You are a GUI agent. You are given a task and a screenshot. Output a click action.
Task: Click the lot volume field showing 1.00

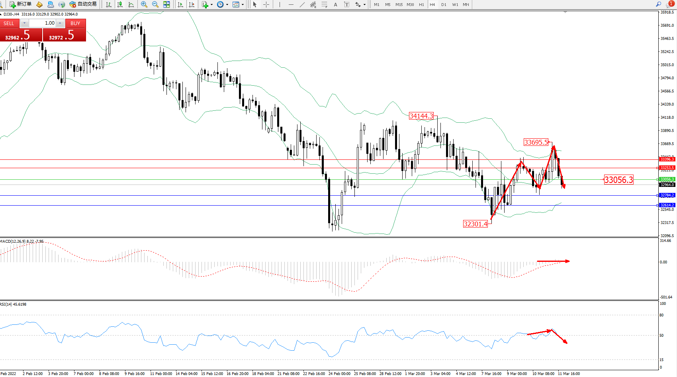[43, 23]
